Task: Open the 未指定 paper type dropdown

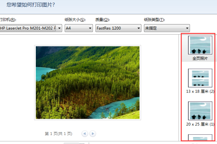Action: pos(167,28)
